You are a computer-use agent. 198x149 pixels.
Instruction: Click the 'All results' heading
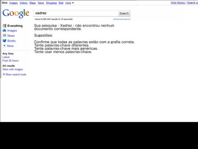[8, 66]
